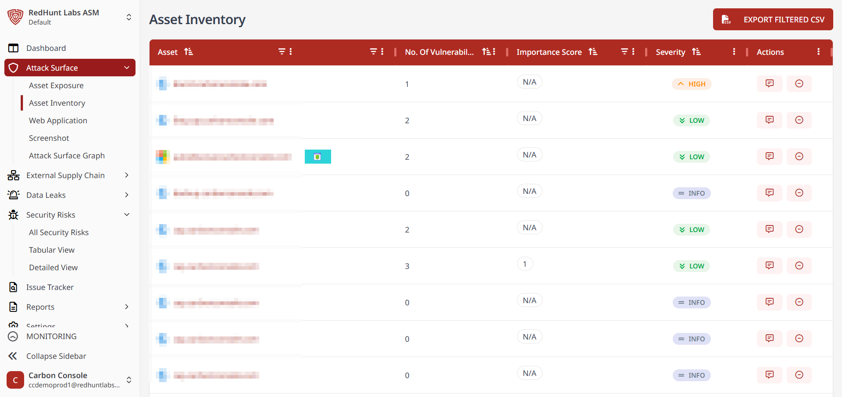Open the RedHunt Labs ASM workspace switcher

click(x=129, y=17)
